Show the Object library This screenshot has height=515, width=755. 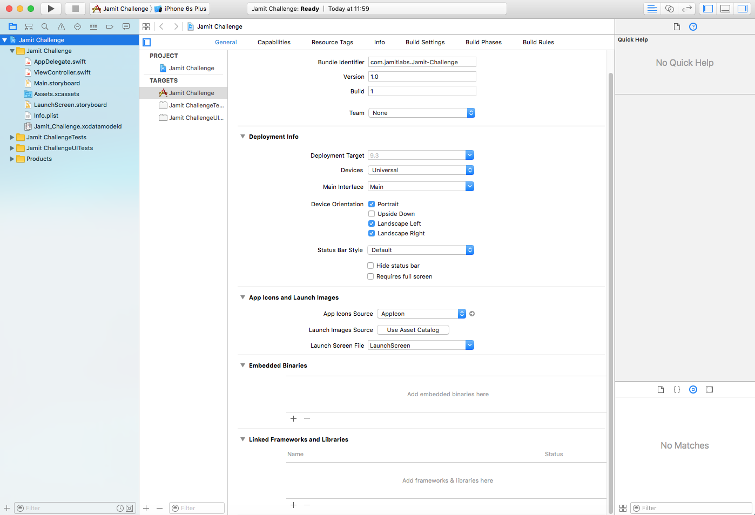[693, 389]
